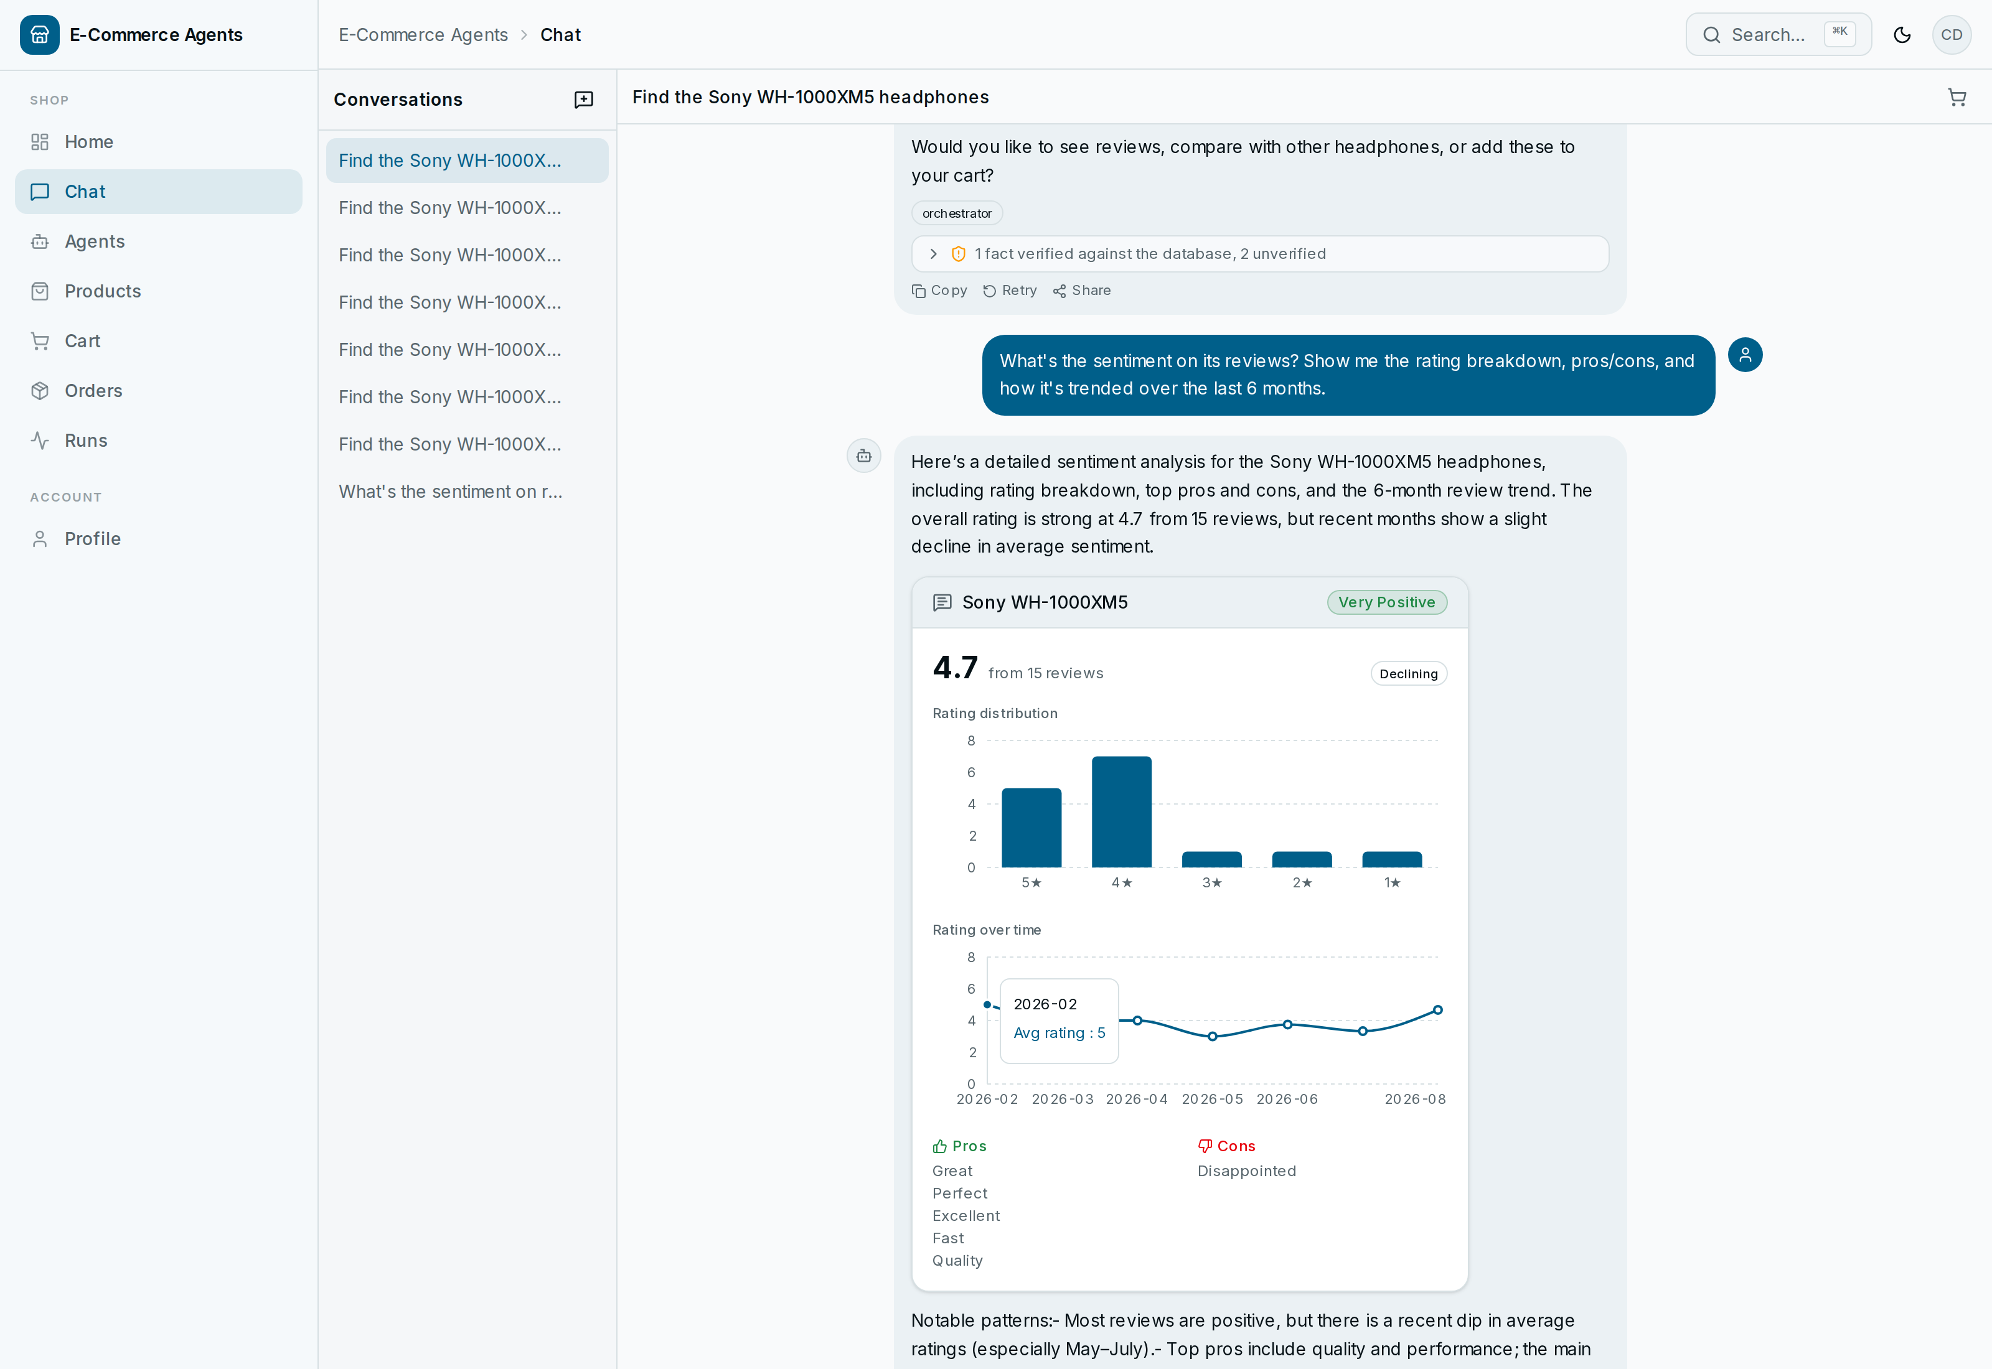The image size is (1992, 1369).
Task: Copy the assistant message
Action: click(x=939, y=291)
